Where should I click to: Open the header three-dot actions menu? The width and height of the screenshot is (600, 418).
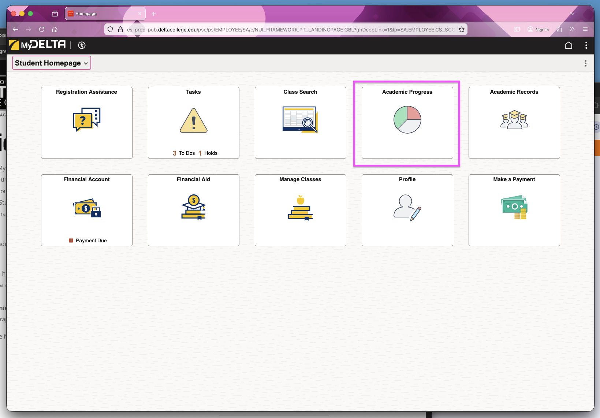(x=586, y=45)
